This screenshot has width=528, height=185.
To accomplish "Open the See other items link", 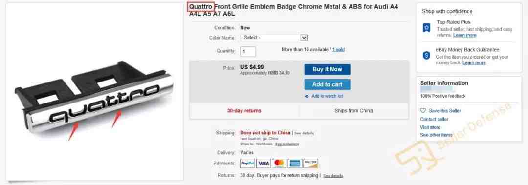I will pos(436,135).
